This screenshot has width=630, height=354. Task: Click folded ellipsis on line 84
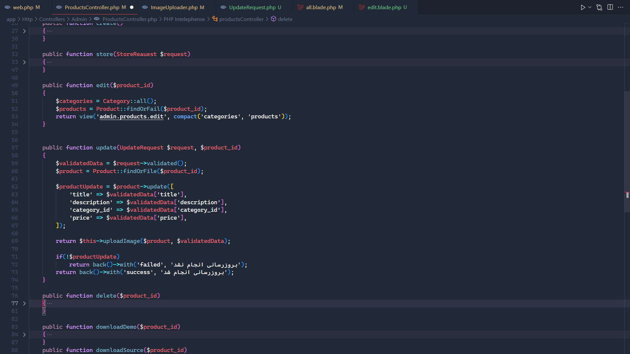(50, 335)
